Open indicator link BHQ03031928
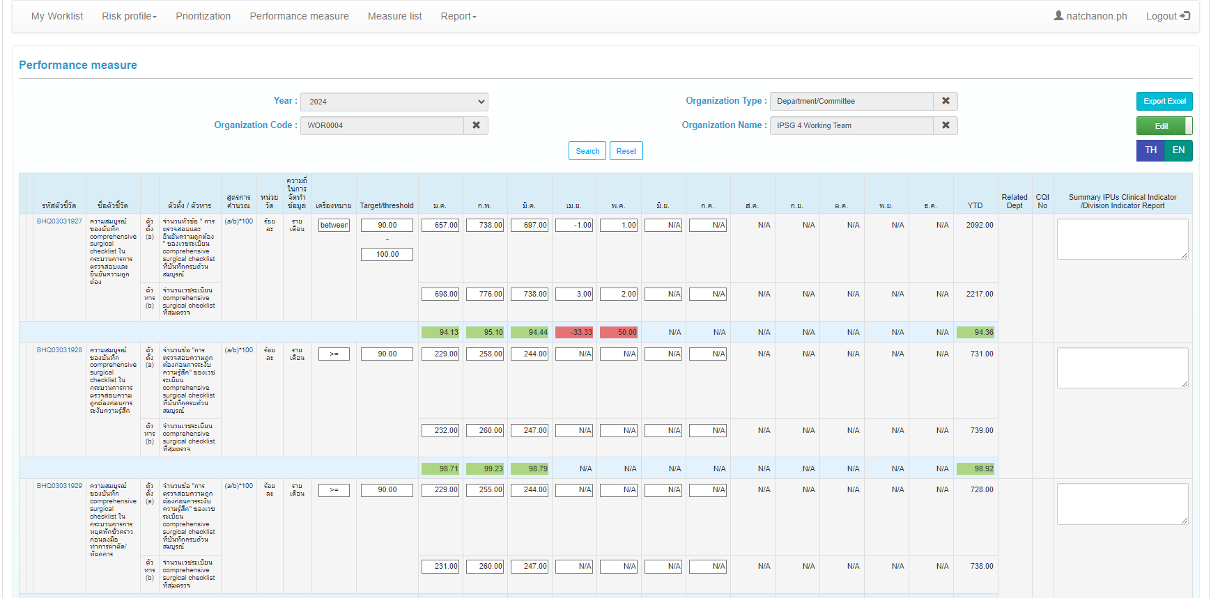This screenshot has height=598, width=1211. click(59, 350)
